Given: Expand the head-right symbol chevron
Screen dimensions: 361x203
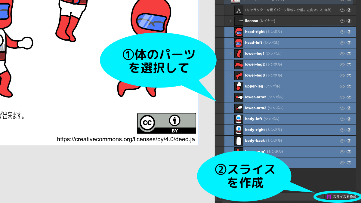Looking at the screenshot, I should pos(231,32).
